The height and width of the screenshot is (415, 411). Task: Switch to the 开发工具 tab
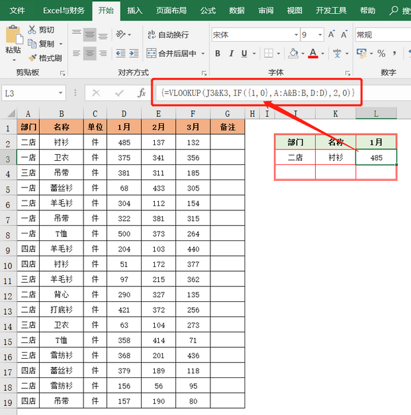tap(331, 10)
